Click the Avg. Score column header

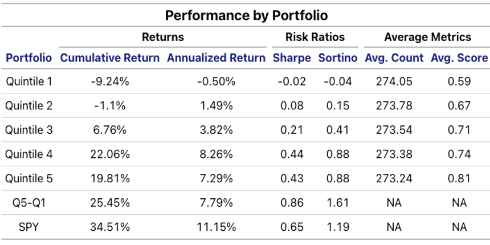point(459,58)
